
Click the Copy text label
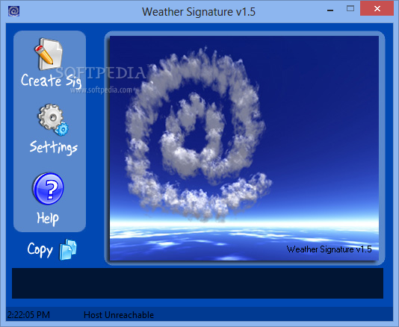[x=40, y=249]
